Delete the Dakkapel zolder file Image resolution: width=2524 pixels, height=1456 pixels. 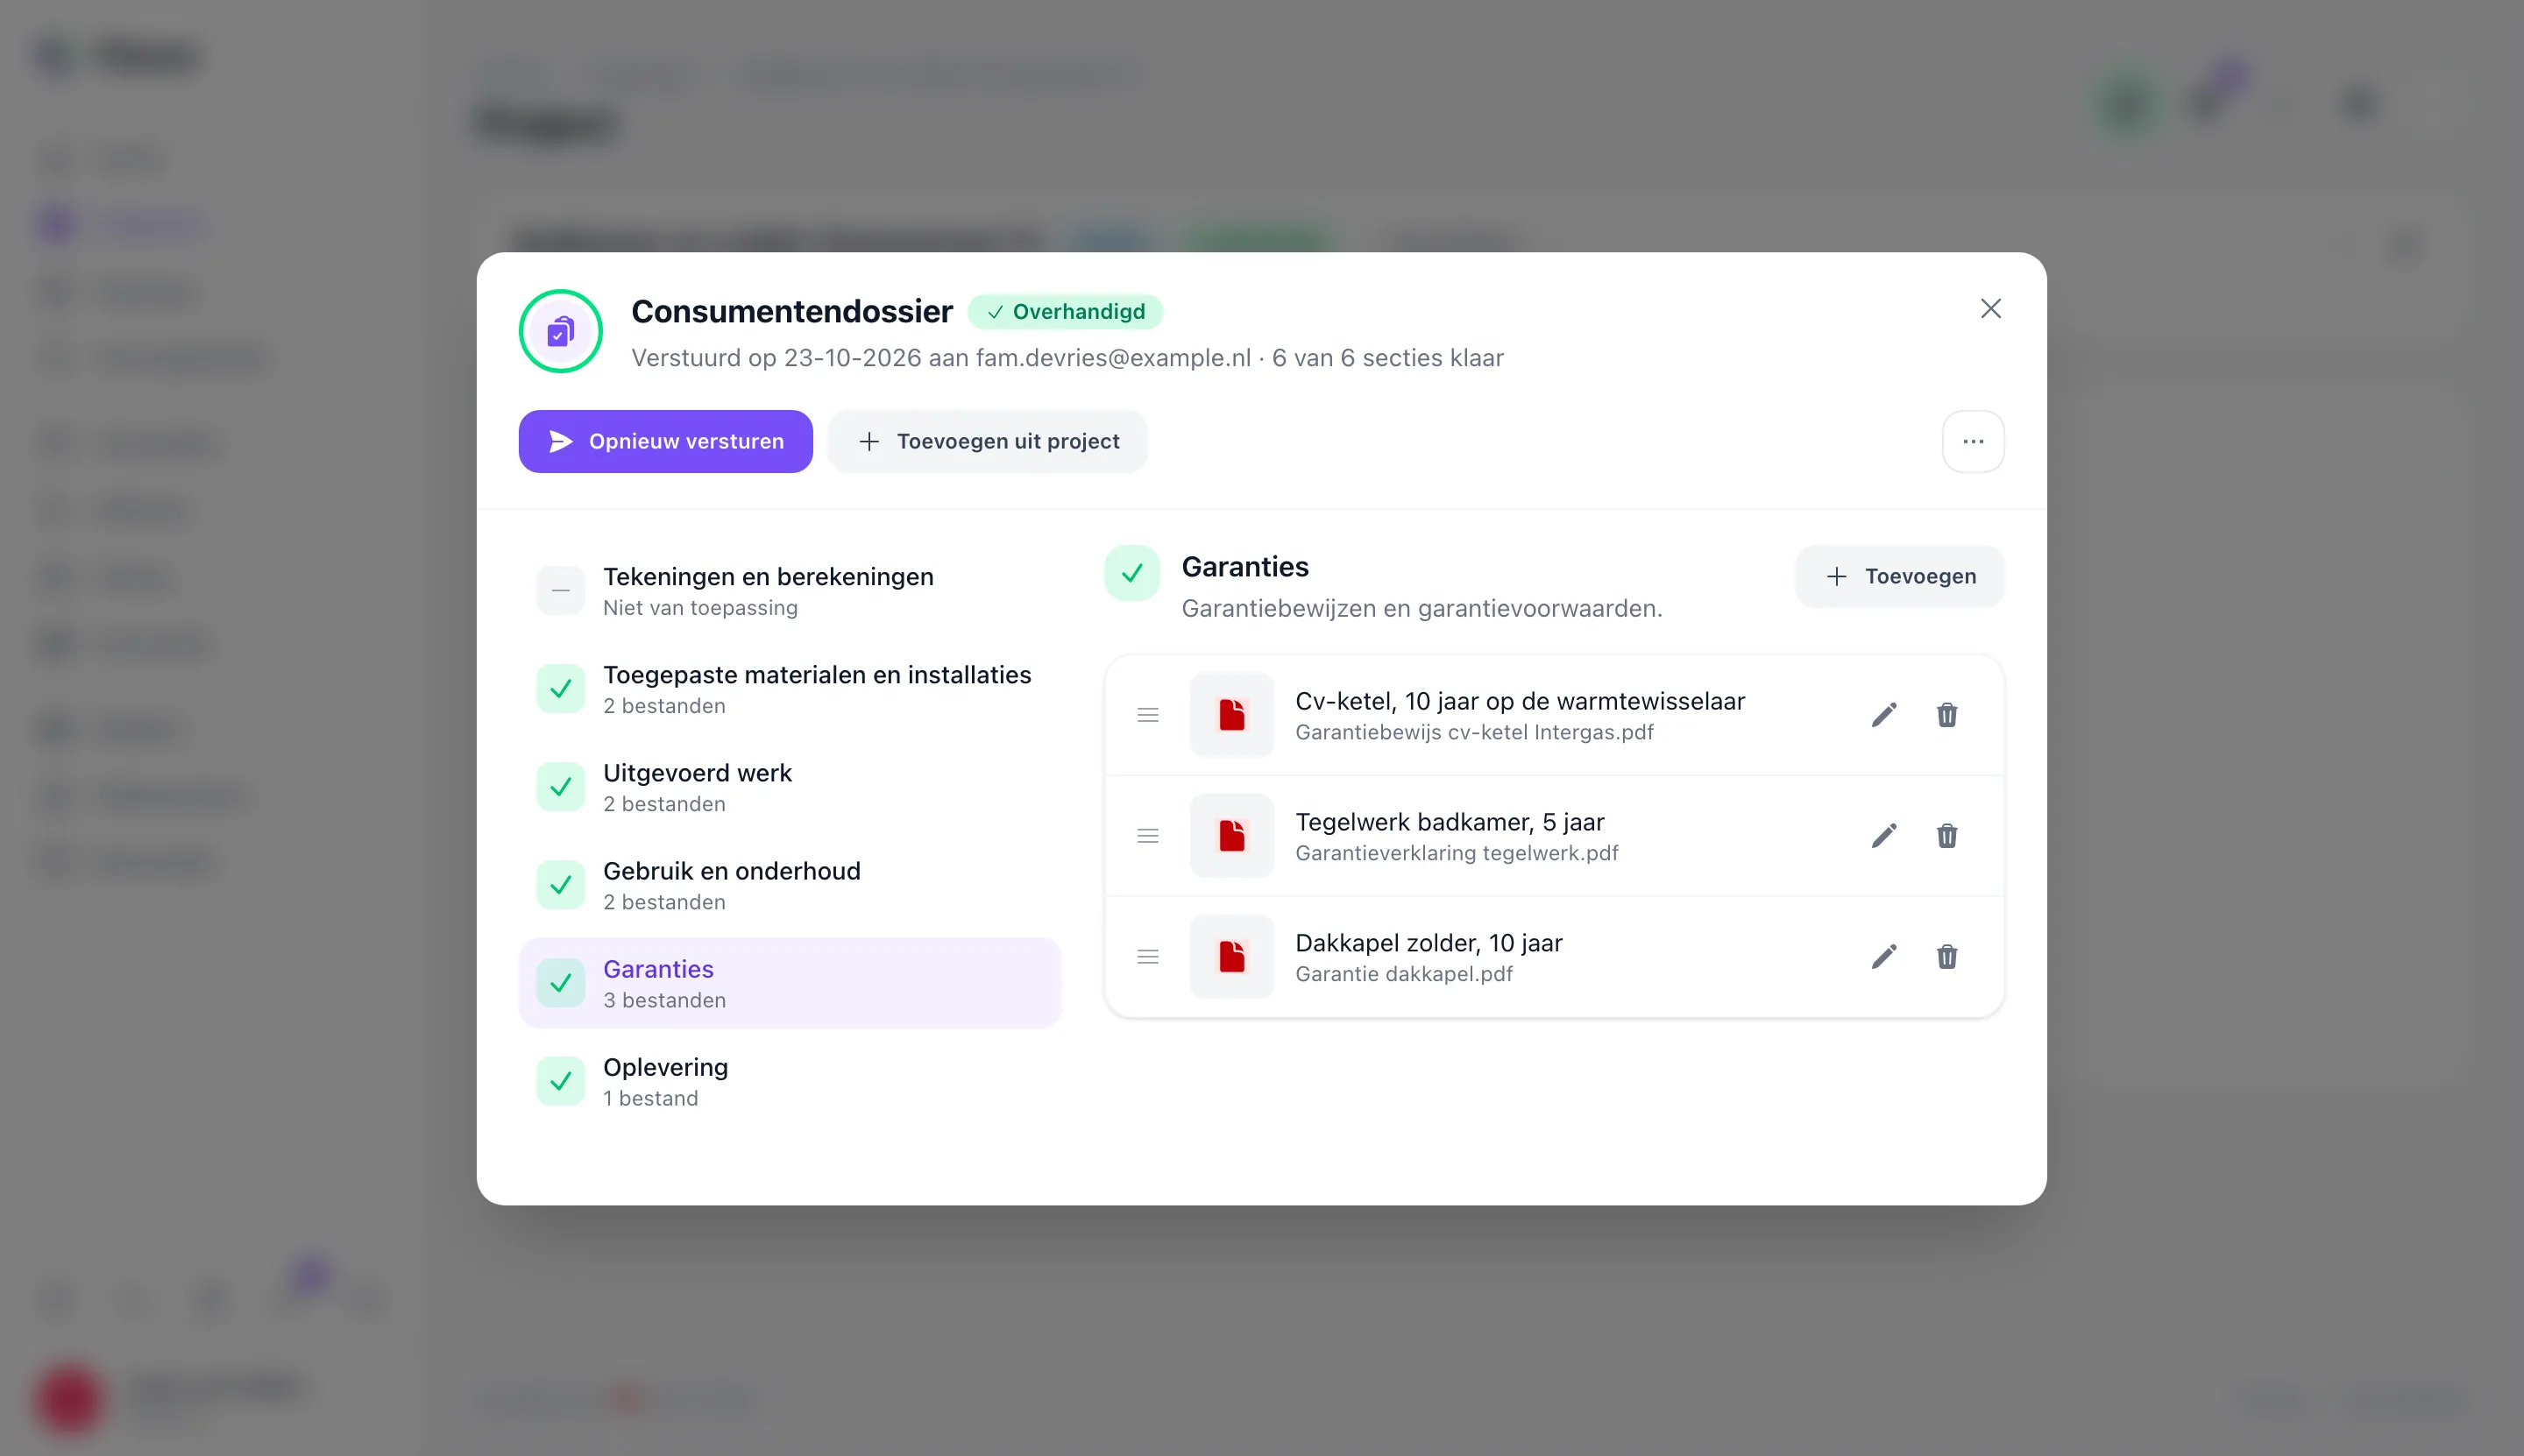pos(1946,957)
